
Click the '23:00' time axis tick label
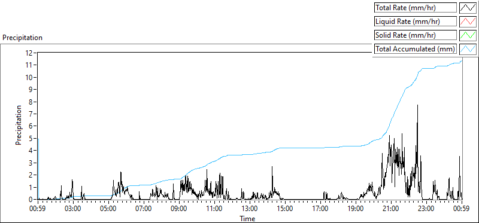coord(426,209)
